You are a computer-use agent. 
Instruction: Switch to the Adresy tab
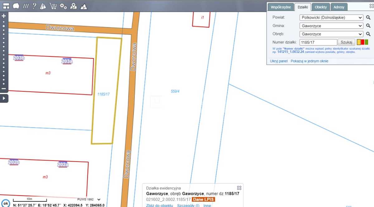click(339, 7)
